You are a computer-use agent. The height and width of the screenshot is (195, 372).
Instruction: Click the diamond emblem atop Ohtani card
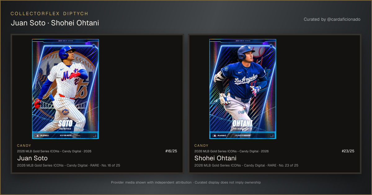click(x=271, y=46)
